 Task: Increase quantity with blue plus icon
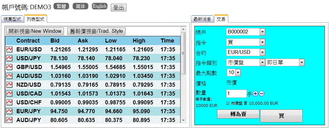(x=255, y=94)
